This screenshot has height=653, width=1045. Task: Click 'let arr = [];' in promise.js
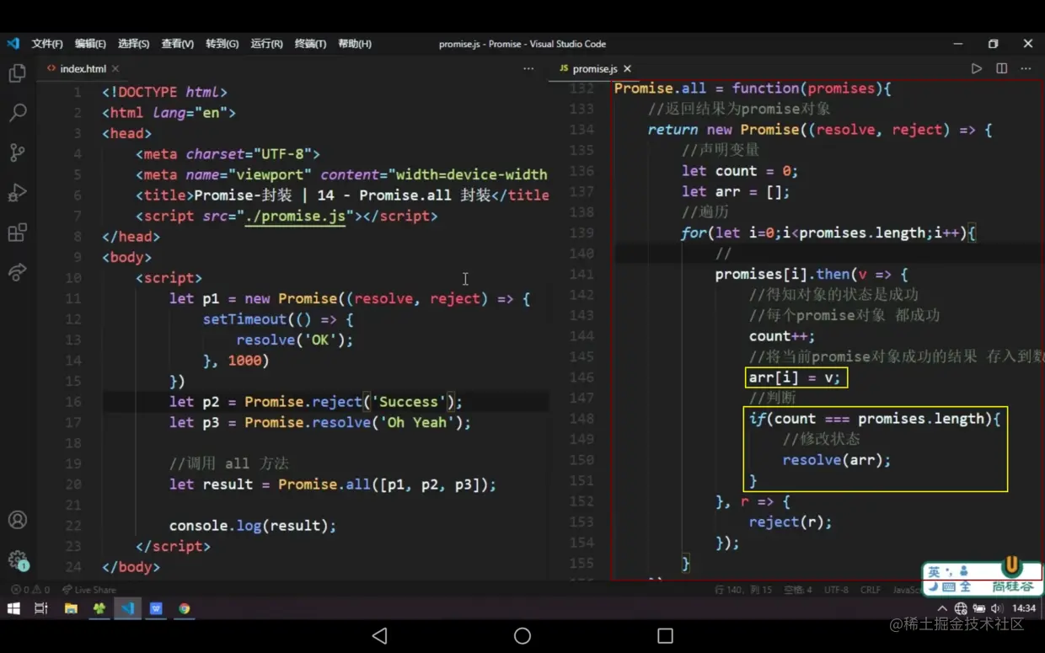(736, 191)
